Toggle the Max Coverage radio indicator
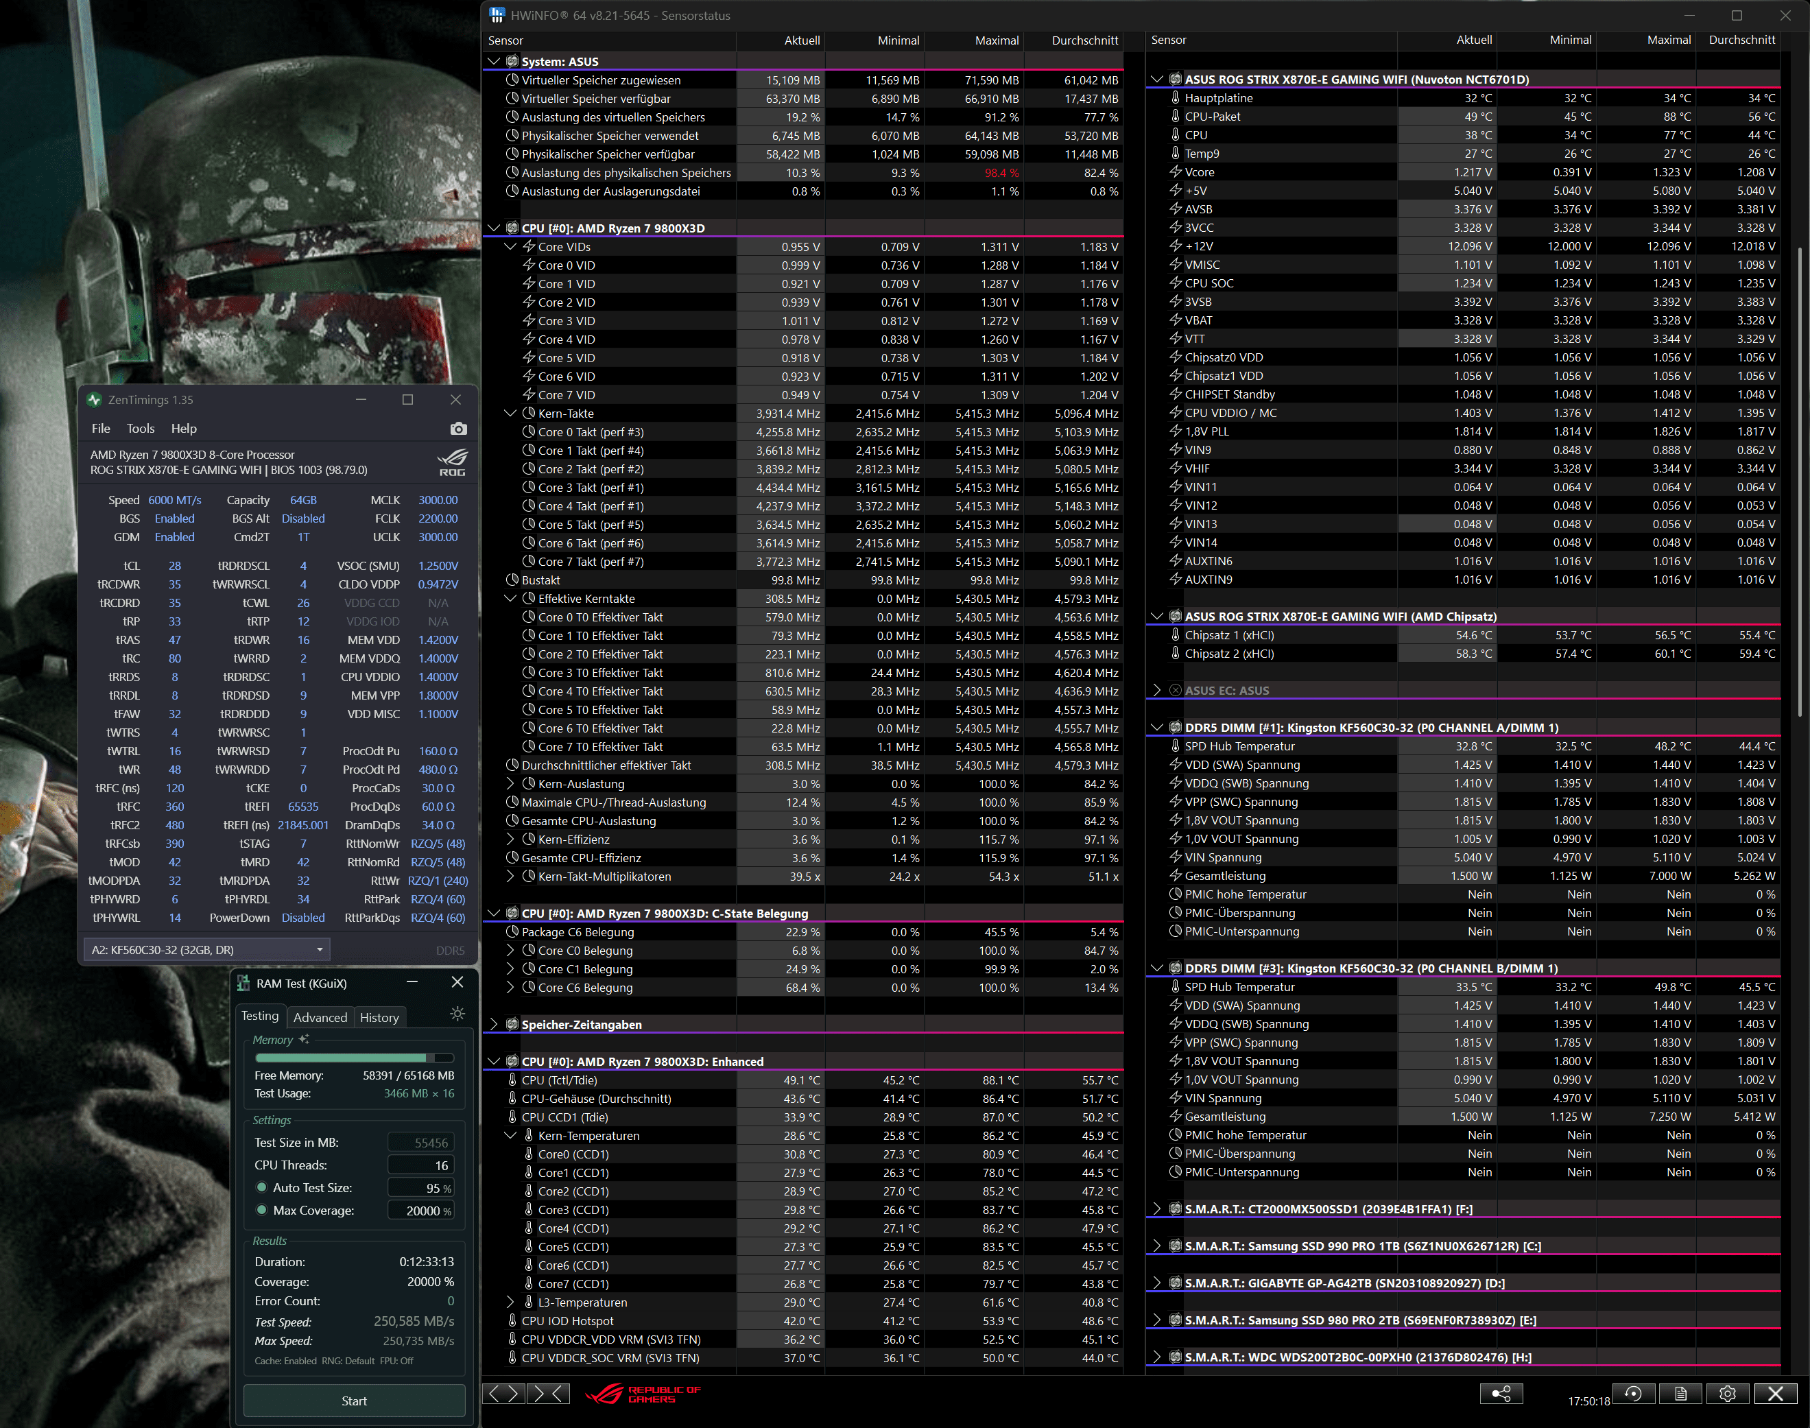Viewport: 1810px width, 1428px height. click(x=262, y=1210)
